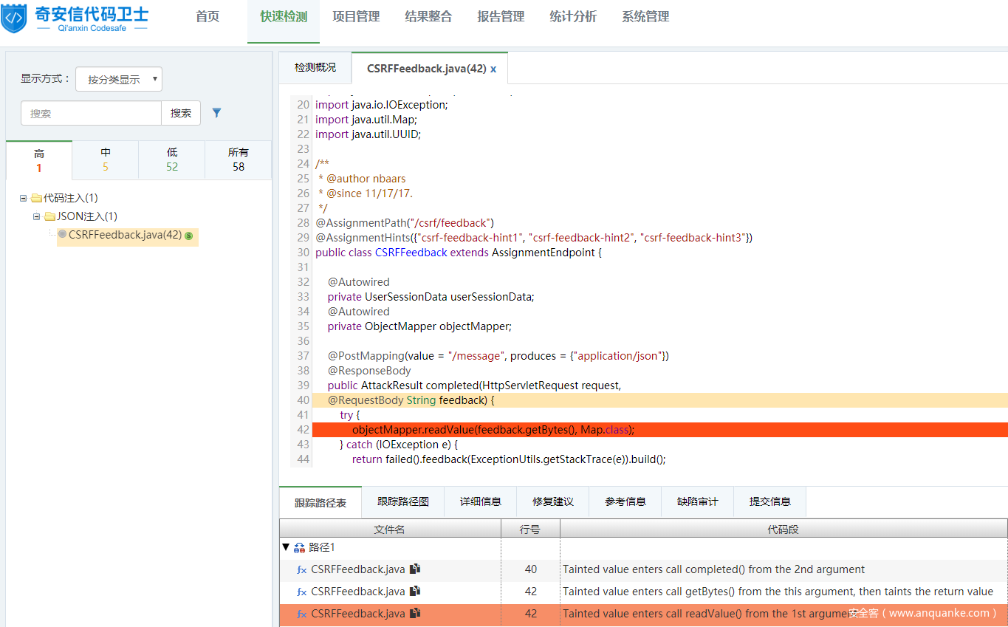
Task: Select the 中 severity tab
Action: click(106, 160)
